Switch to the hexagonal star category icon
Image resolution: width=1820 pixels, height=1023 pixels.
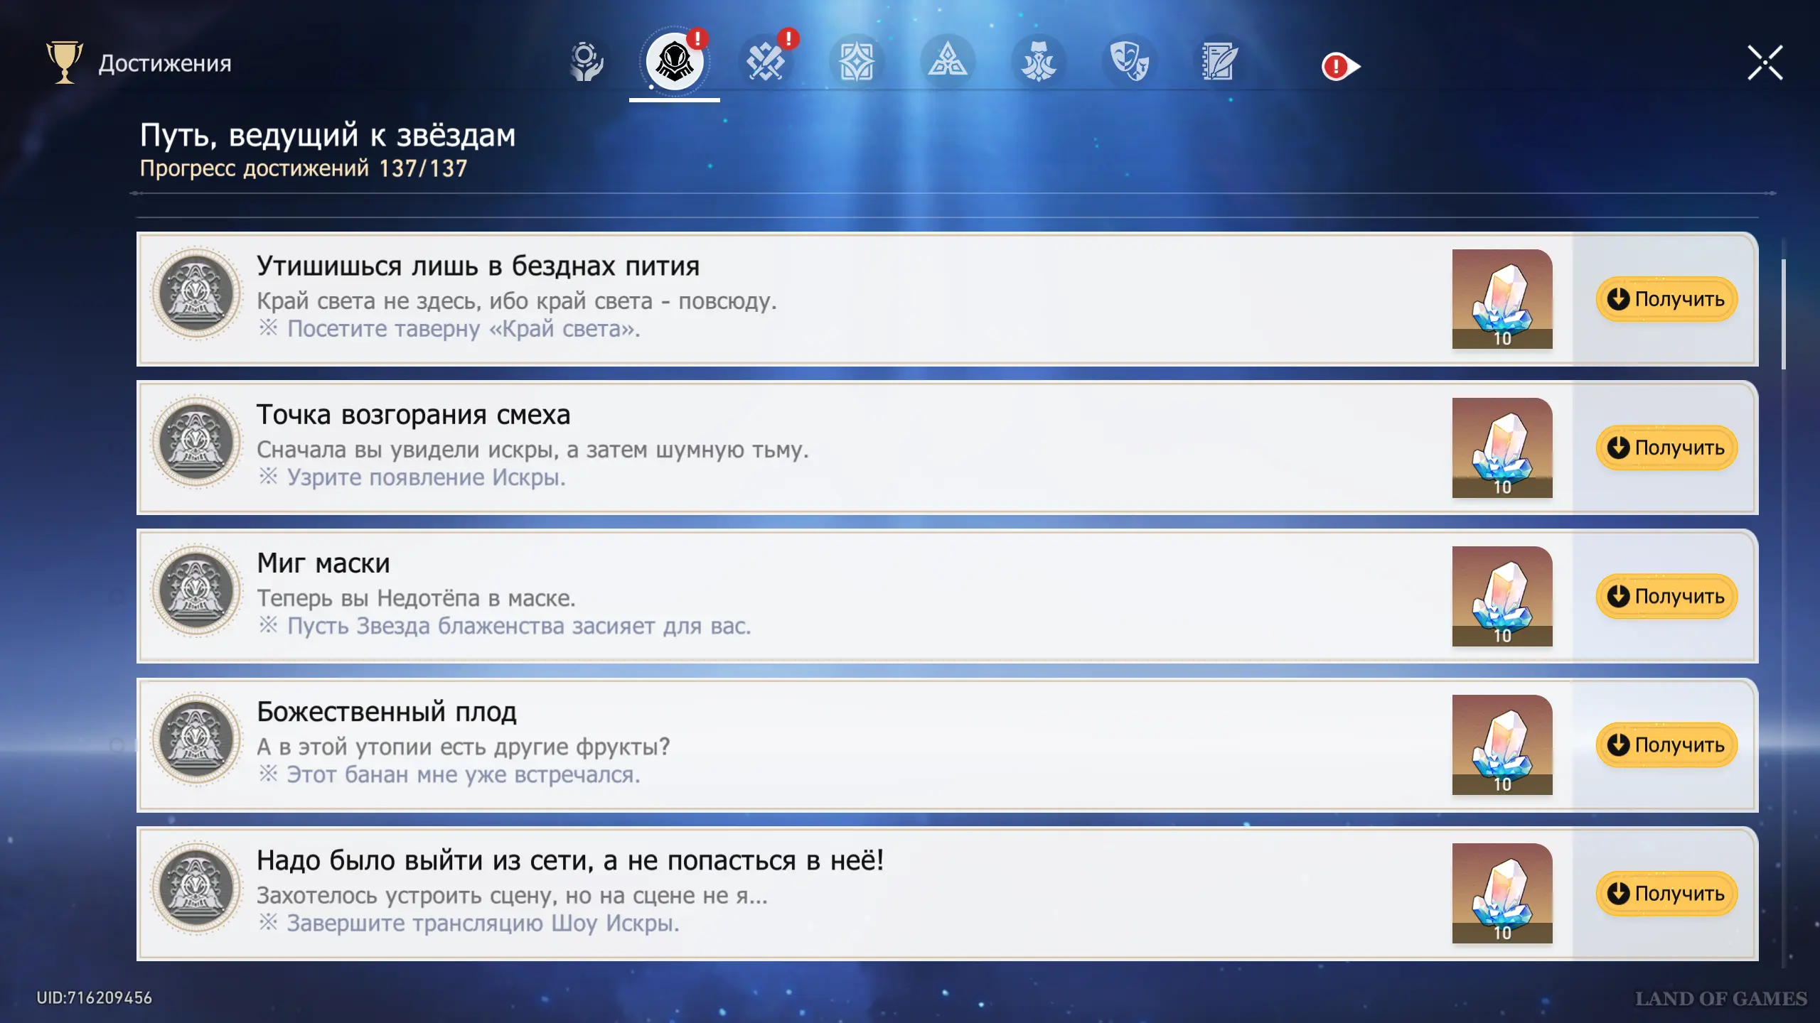click(x=856, y=63)
